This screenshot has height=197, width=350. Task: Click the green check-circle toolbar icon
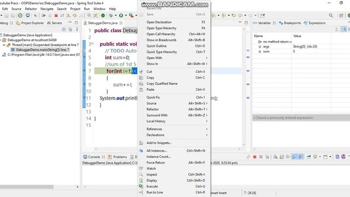(x=20, y=15)
